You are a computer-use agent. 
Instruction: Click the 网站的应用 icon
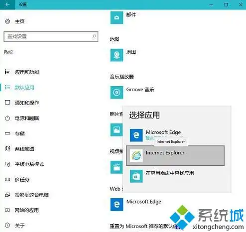pyautogui.click(x=7, y=210)
